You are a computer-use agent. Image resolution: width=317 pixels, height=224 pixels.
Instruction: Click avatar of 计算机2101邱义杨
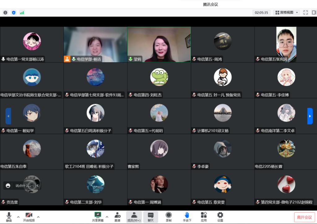[223, 113]
